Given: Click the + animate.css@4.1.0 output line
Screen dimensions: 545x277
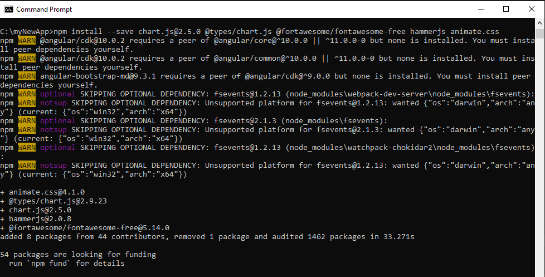Looking at the screenshot, I should 47,192.
